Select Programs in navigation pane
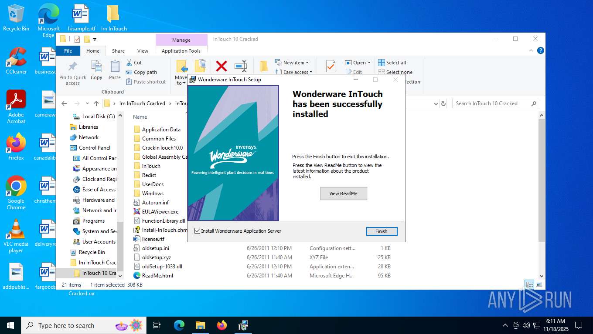593x334 pixels. coord(89,221)
